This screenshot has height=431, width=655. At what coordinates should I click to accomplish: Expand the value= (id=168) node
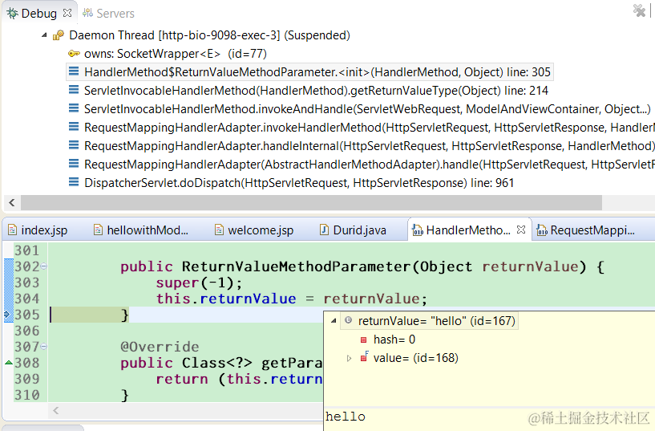coord(349,358)
